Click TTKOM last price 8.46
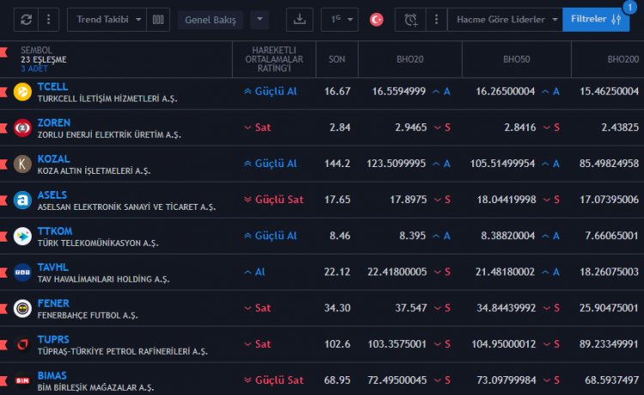The width and height of the screenshot is (644, 395). pos(340,236)
